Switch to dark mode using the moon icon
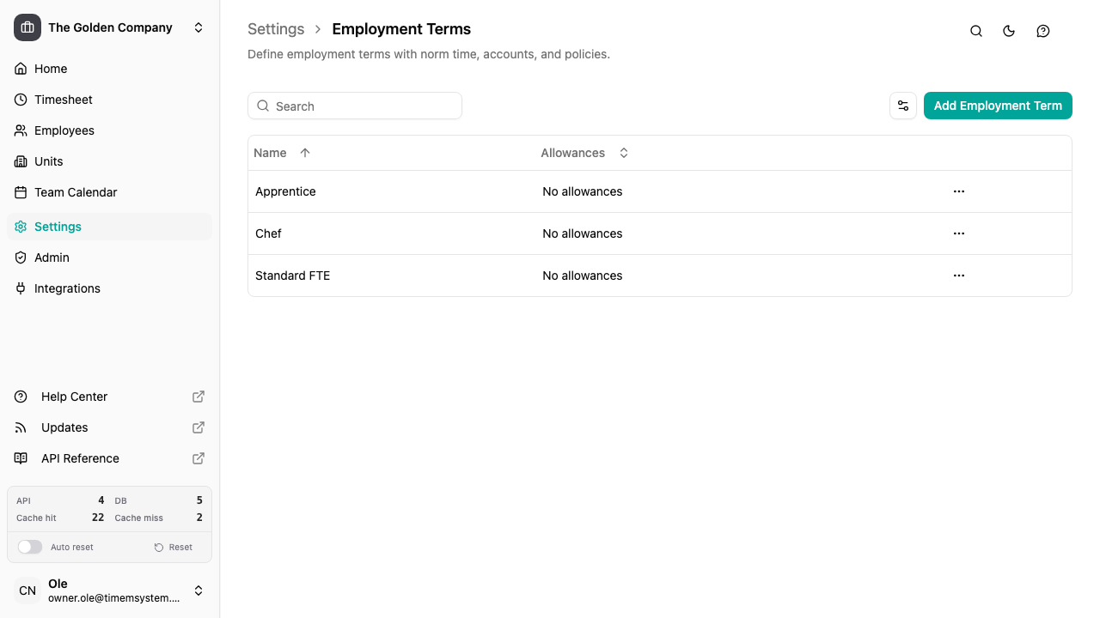 [1009, 31]
